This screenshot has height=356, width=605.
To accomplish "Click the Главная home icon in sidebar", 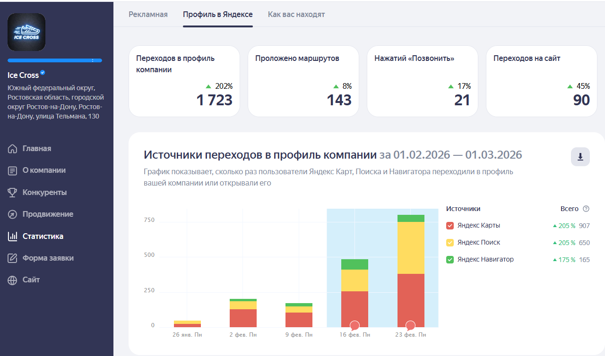I will point(13,149).
